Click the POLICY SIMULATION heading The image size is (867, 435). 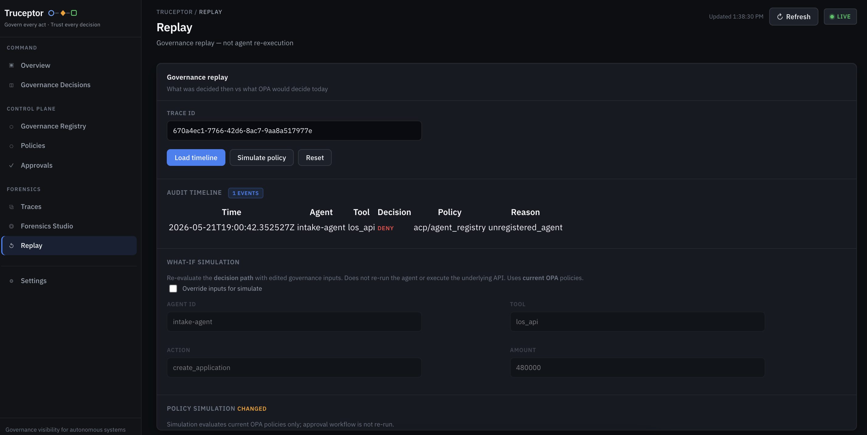click(201, 409)
